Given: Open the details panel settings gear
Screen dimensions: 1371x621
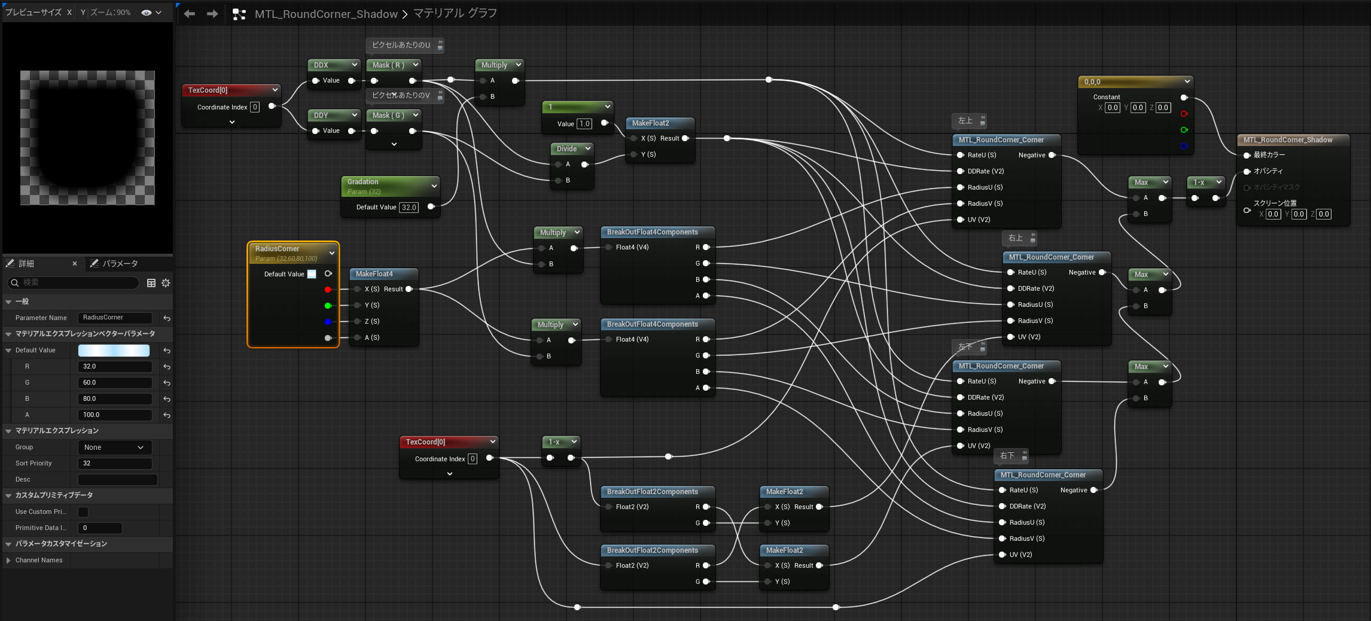Looking at the screenshot, I should pyautogui.click(x=166, y=283).
